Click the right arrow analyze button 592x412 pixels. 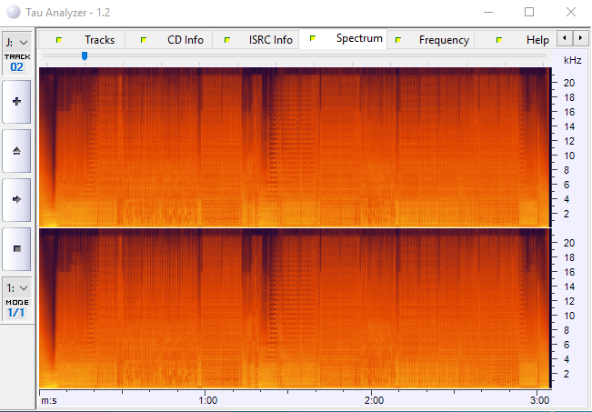[x=16, y=198]
